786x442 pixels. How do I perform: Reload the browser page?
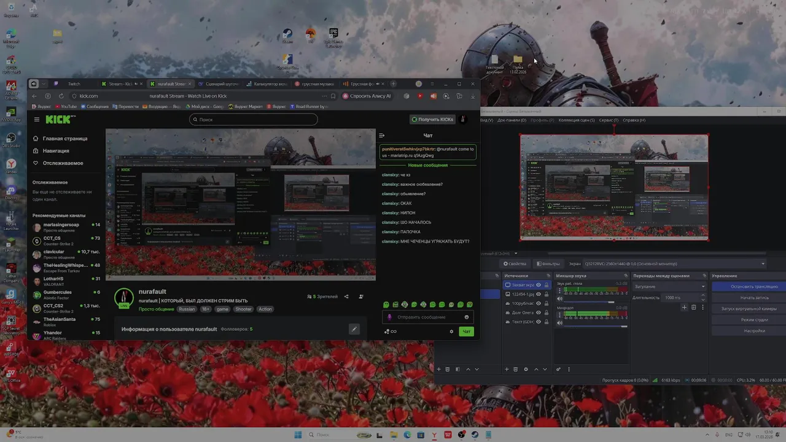[x=61, y=96]
